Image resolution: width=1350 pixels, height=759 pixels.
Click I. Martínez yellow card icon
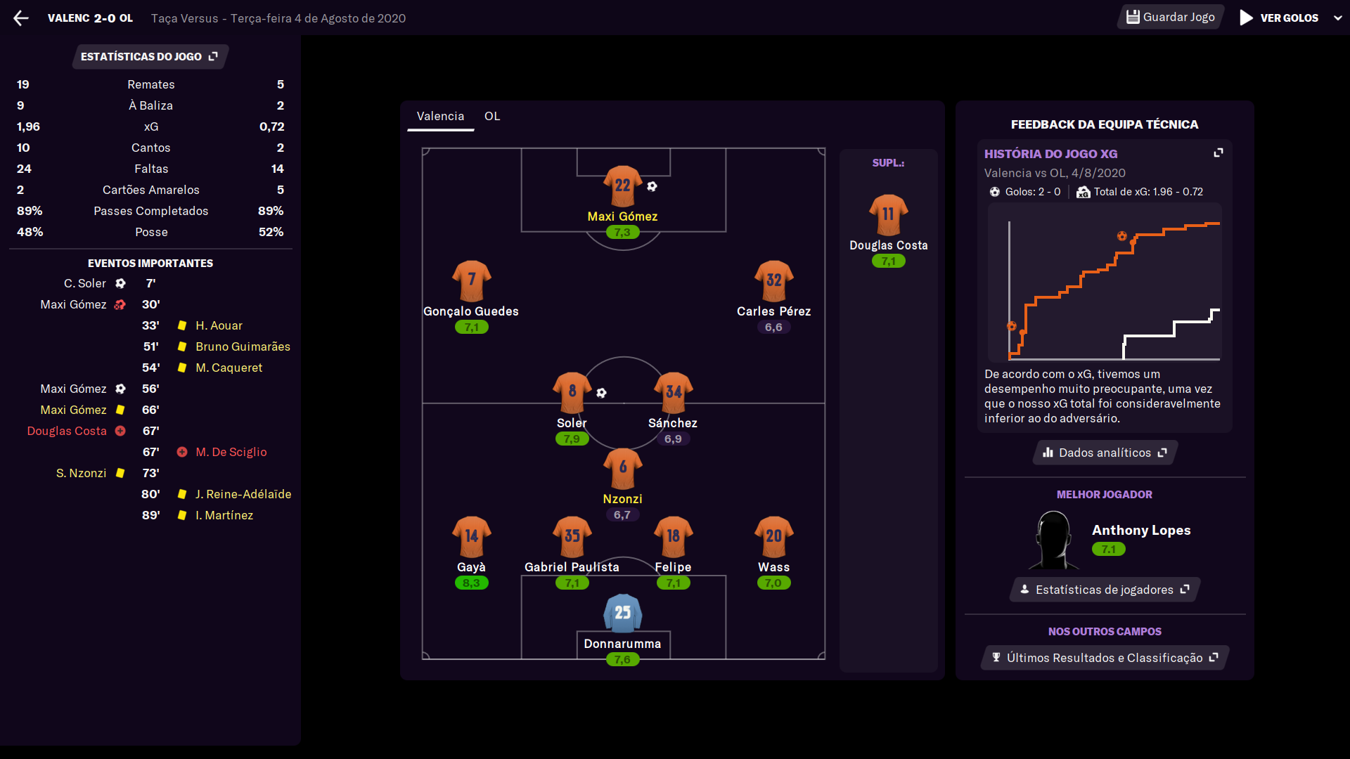(182, 516)
